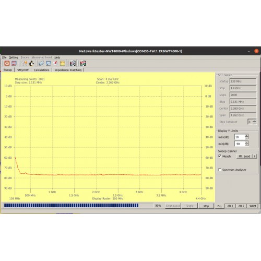Image resolution: width=261 pixels, height=261 pixels.
Task: Click the red power icon in toolbar
Action: tap(7, 64)
